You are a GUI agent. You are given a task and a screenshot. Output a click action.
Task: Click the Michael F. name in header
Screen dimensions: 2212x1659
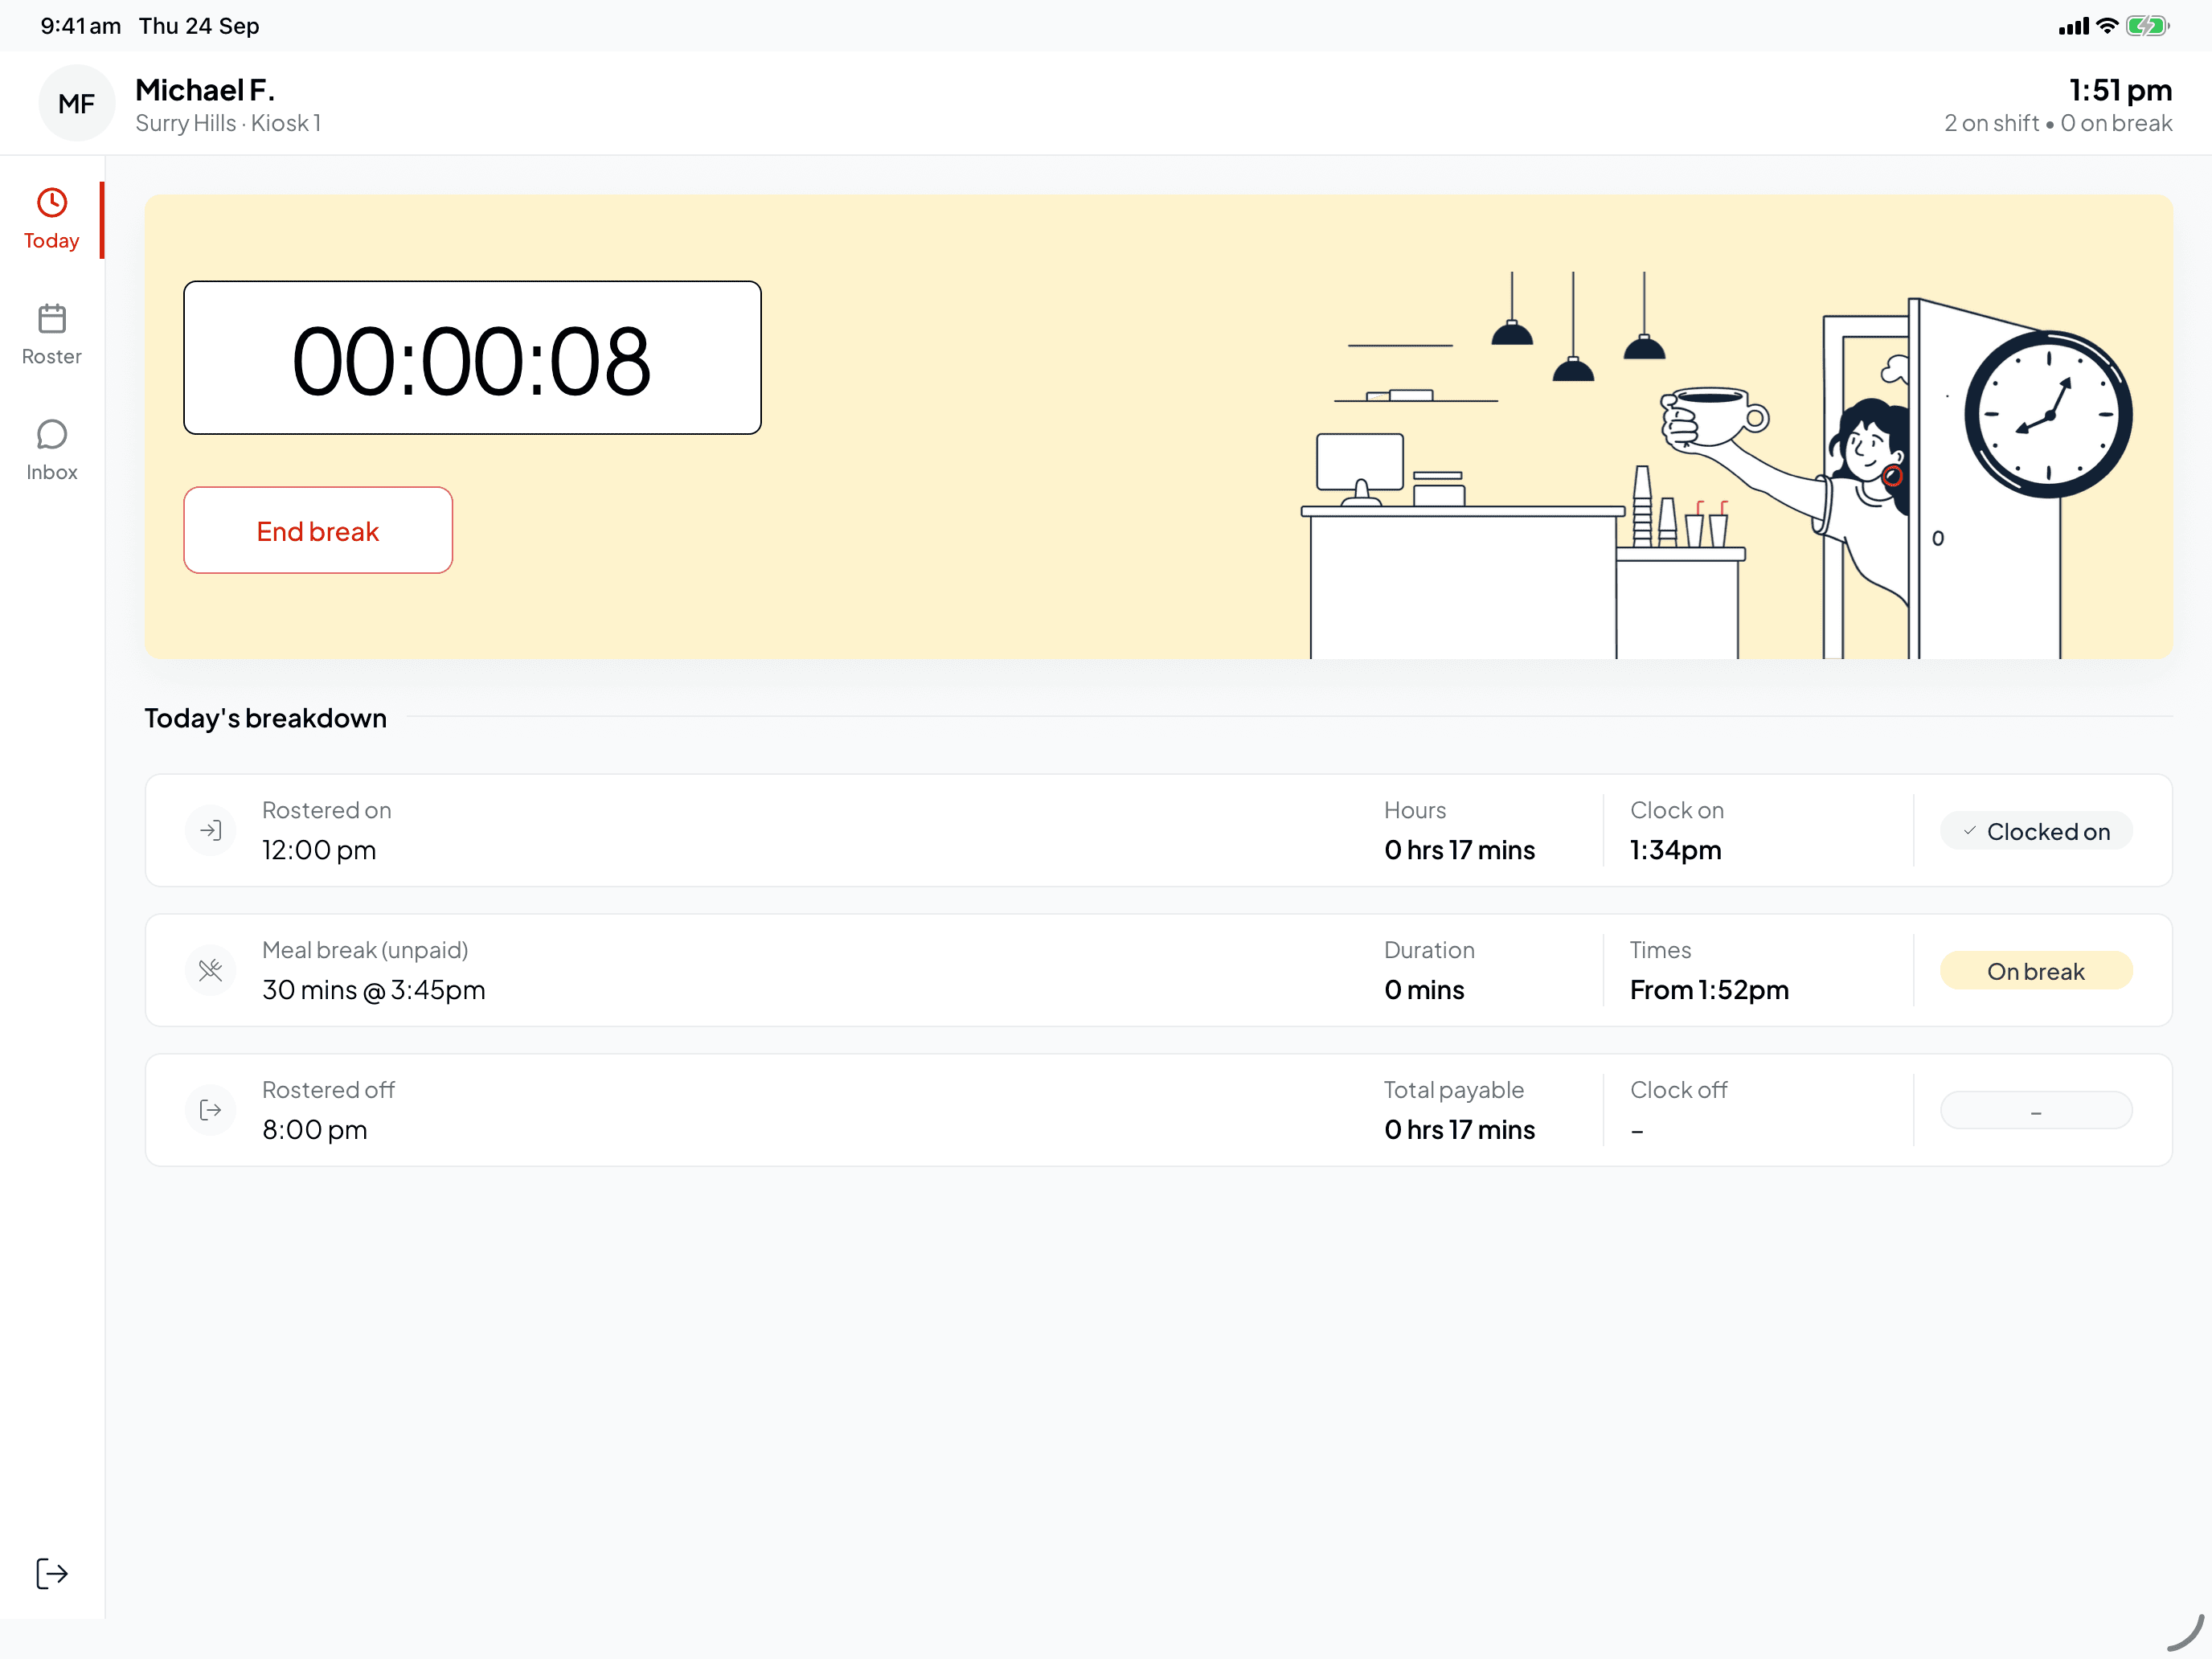[x=205, y=90]
